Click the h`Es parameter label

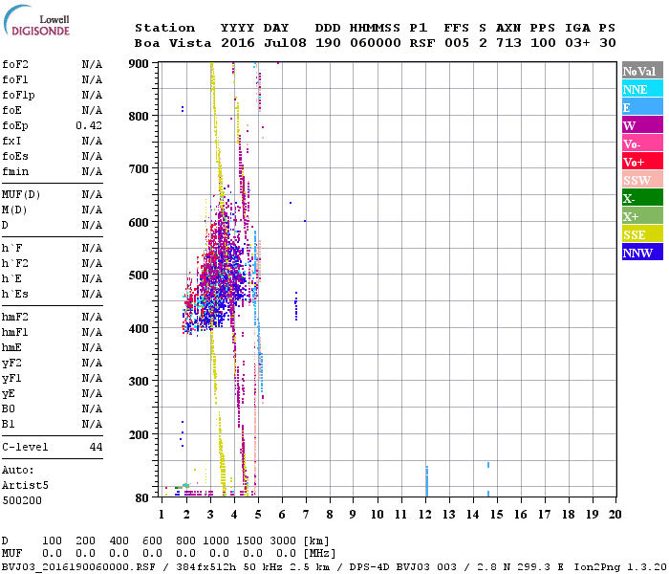(x=15, y=295)
